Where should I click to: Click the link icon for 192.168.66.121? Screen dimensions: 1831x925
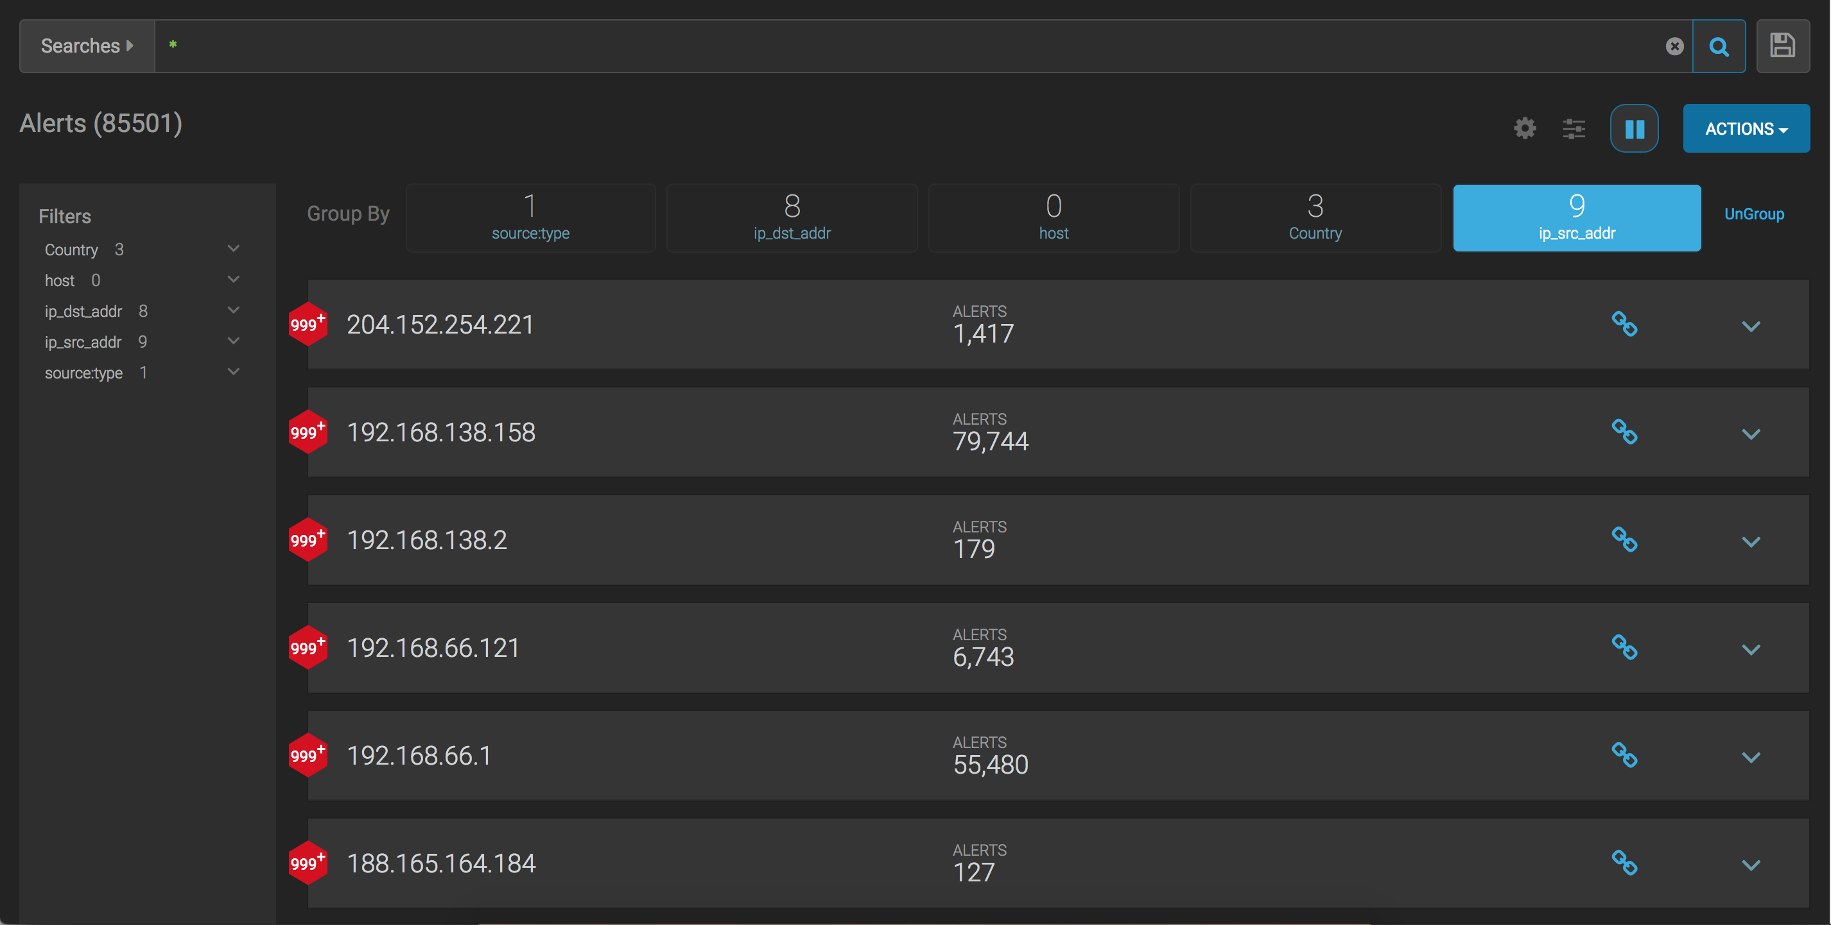pyautogui.click(x=1624, y=647)
